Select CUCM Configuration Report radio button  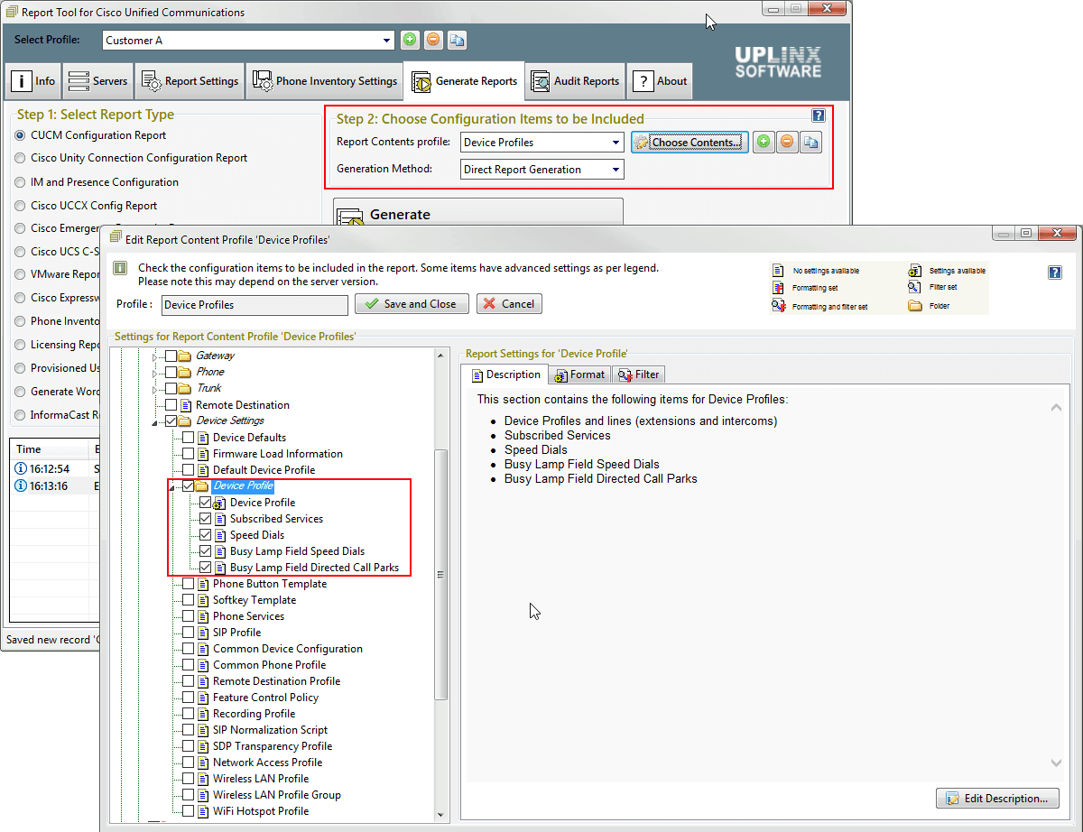coord(21,135)
